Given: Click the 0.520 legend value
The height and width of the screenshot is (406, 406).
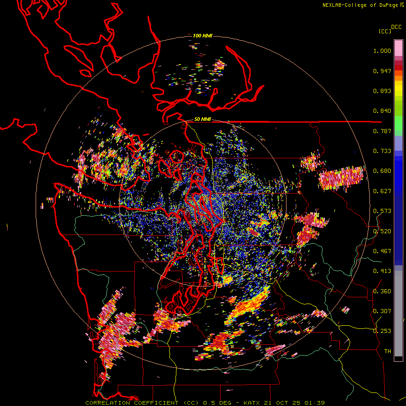Looking at the screenshot, I should 382,231.
